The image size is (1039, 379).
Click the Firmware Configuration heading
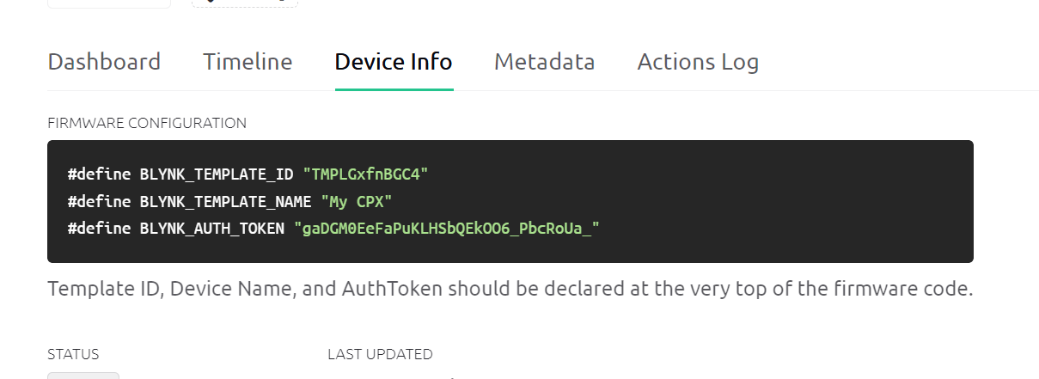click(x=147, y=123)
